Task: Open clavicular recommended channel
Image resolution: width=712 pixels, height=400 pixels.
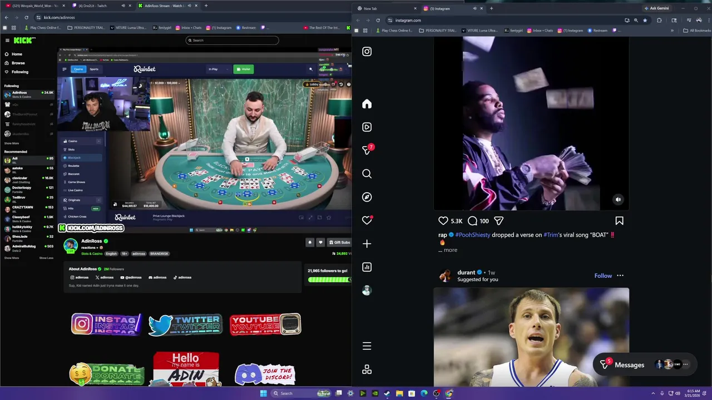Action: click(29, 179)
